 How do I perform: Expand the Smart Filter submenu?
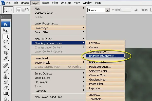click(84, 32)
